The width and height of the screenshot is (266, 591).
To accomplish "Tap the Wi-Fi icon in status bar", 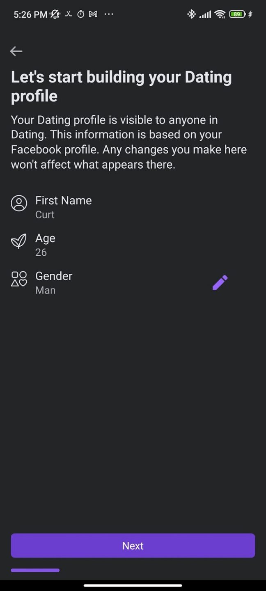I will coord(220,14).
